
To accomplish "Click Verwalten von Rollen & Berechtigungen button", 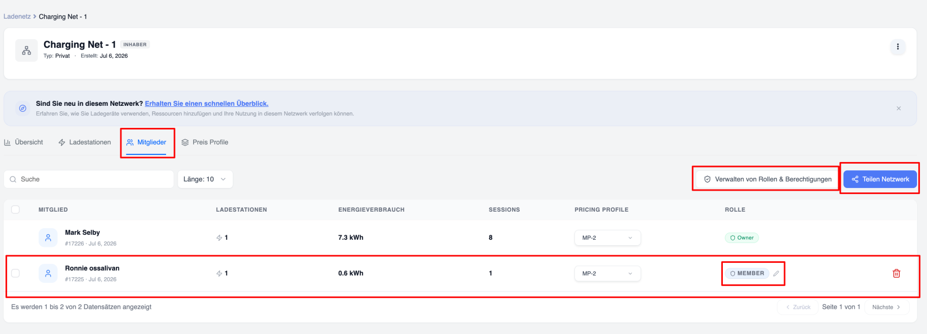I will pyautogui.click(x=768, y=179).
